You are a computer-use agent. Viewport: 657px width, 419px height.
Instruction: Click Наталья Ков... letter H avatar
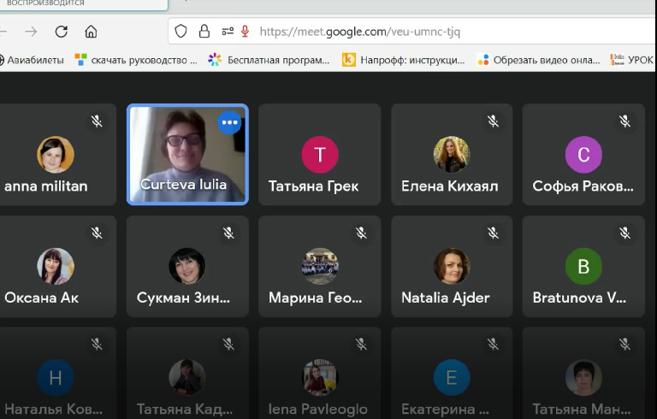(x=56, y=377)
